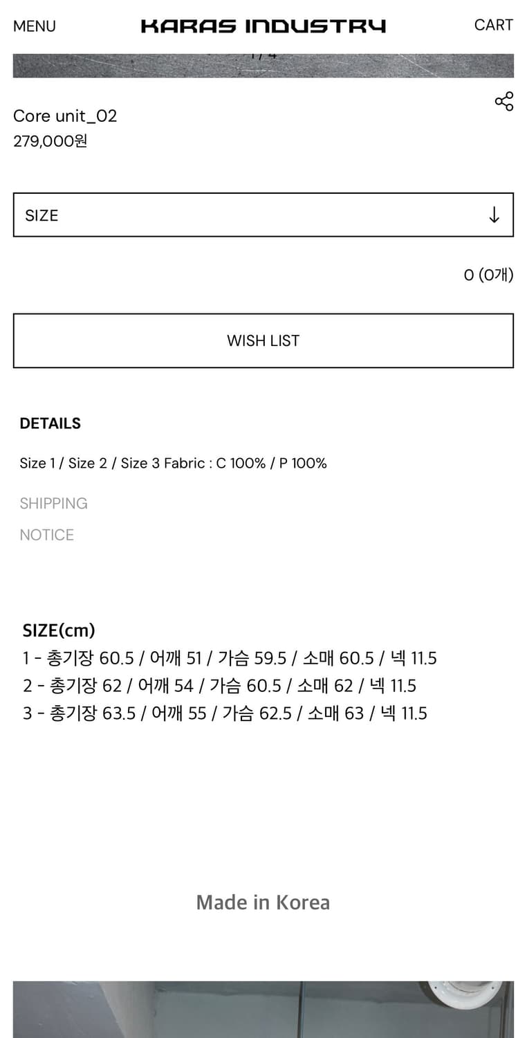Viewport: 527px width, 1038px height.
Task: Click the KARAS INDUSTRY logo
Action: [263, 26]
